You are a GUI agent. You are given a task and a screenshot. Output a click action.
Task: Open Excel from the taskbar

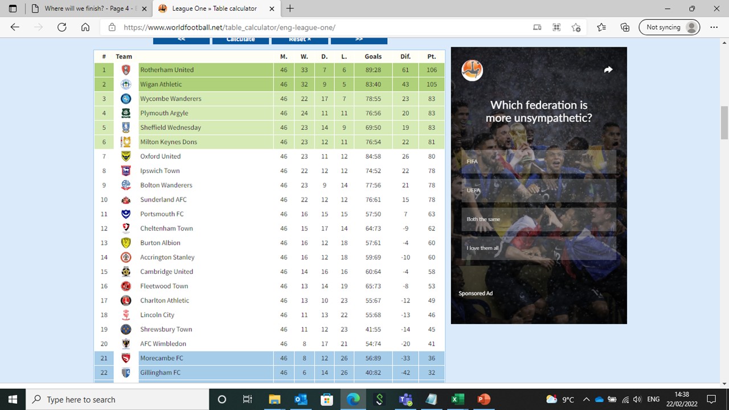tap(457, 399)
